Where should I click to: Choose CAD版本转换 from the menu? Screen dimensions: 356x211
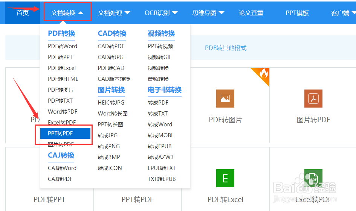(x=114, y=79)
